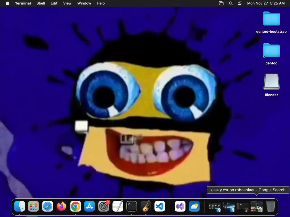This screenshot has height=217, width=290.
Task: Open the Shell menu
Action: pyautogui.click(x=41, y=3)
